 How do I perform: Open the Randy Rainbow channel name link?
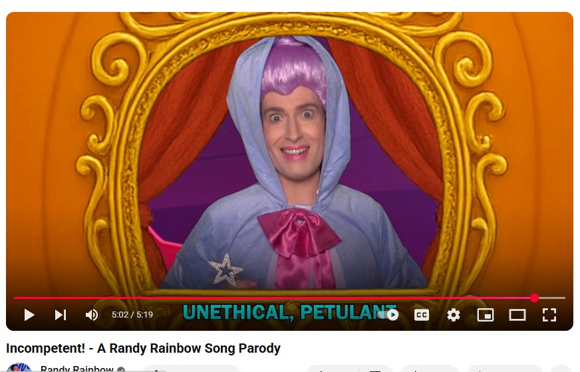pos(77,368)
